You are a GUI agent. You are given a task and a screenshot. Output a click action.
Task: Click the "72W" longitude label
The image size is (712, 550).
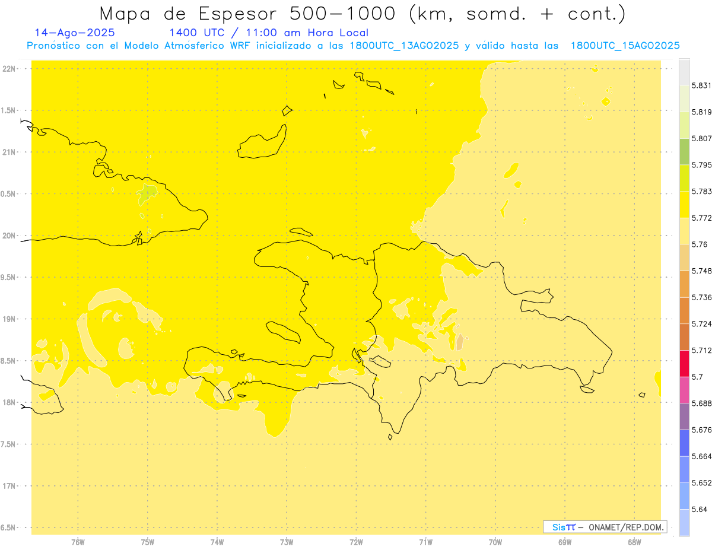pyautogui.click(x=356, y=542)
